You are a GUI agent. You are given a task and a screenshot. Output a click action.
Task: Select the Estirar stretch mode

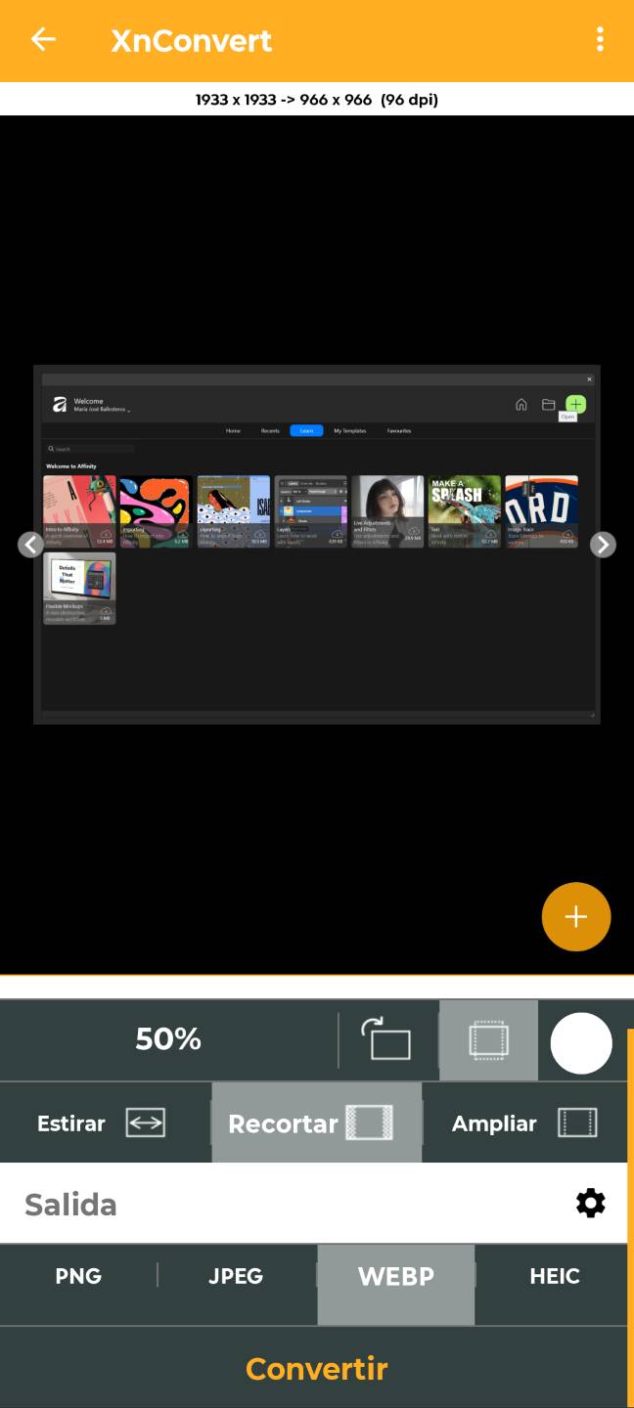105,1122
